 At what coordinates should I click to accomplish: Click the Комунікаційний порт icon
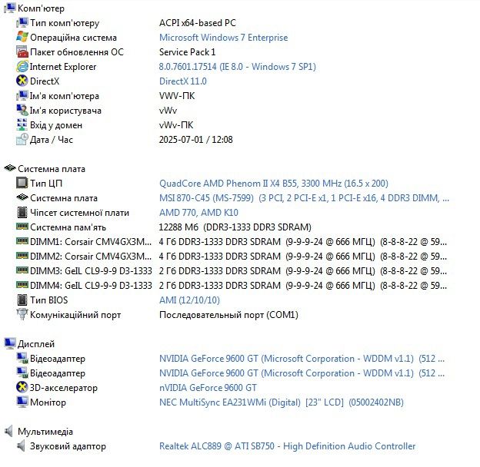pyautogui.click(x=22, y=314)
